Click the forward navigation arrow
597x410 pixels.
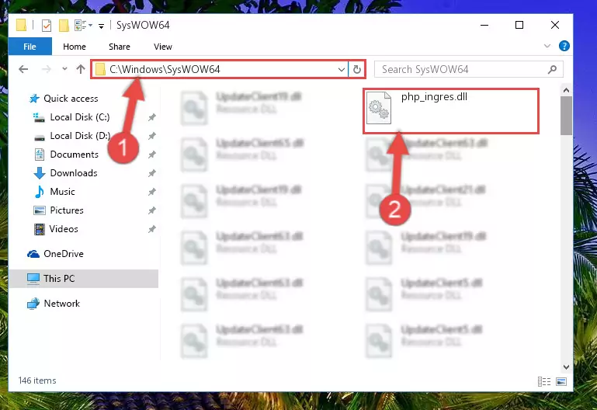pos(47,69)
